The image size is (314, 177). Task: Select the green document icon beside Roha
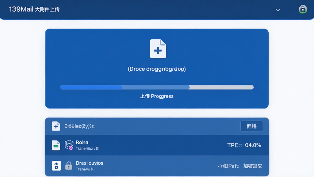point(56,145)
